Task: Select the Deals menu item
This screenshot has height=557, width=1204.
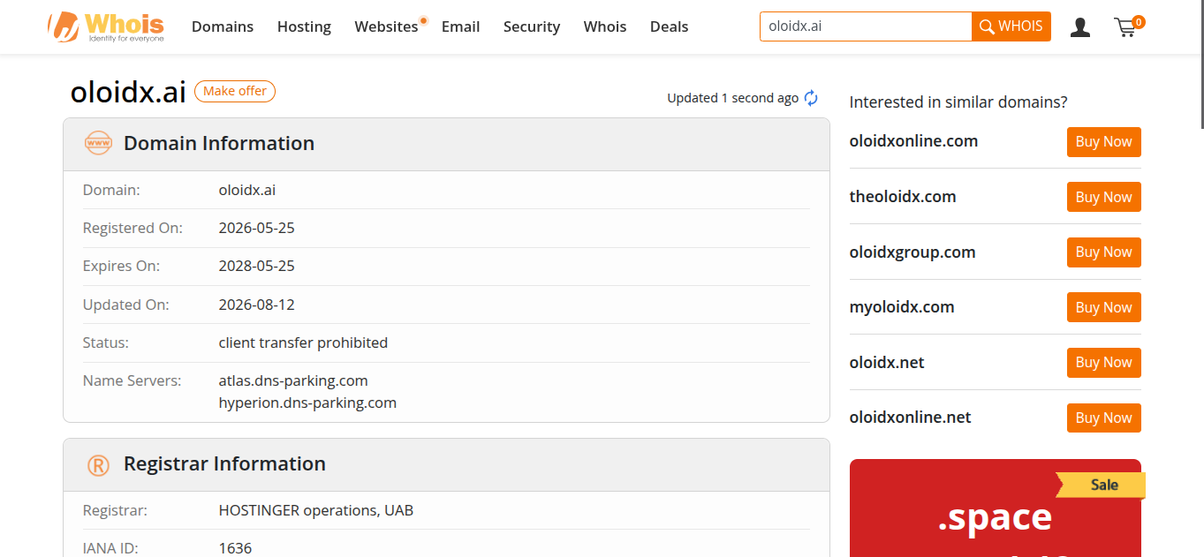Action: point(669,26)
